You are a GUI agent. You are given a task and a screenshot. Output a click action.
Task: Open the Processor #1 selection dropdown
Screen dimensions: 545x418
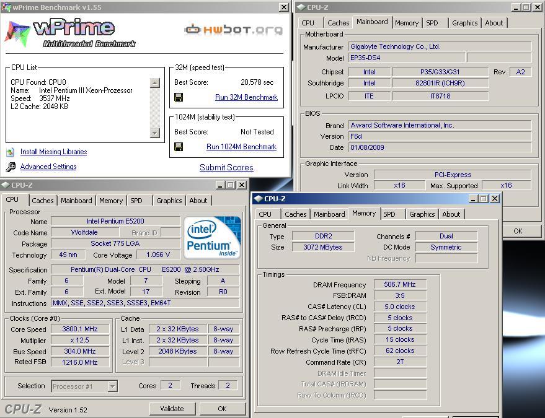coord(112,386)
